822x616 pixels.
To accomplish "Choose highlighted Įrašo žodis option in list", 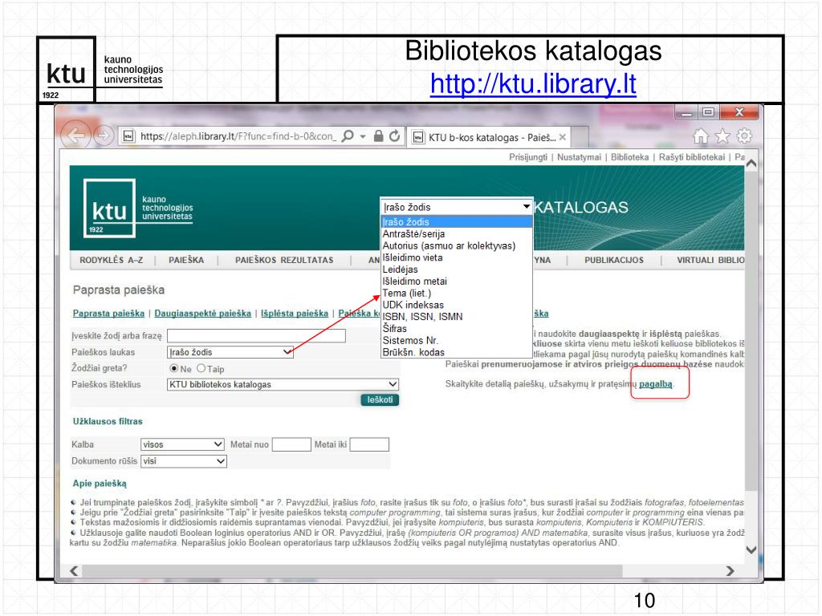I will [457, 222].
